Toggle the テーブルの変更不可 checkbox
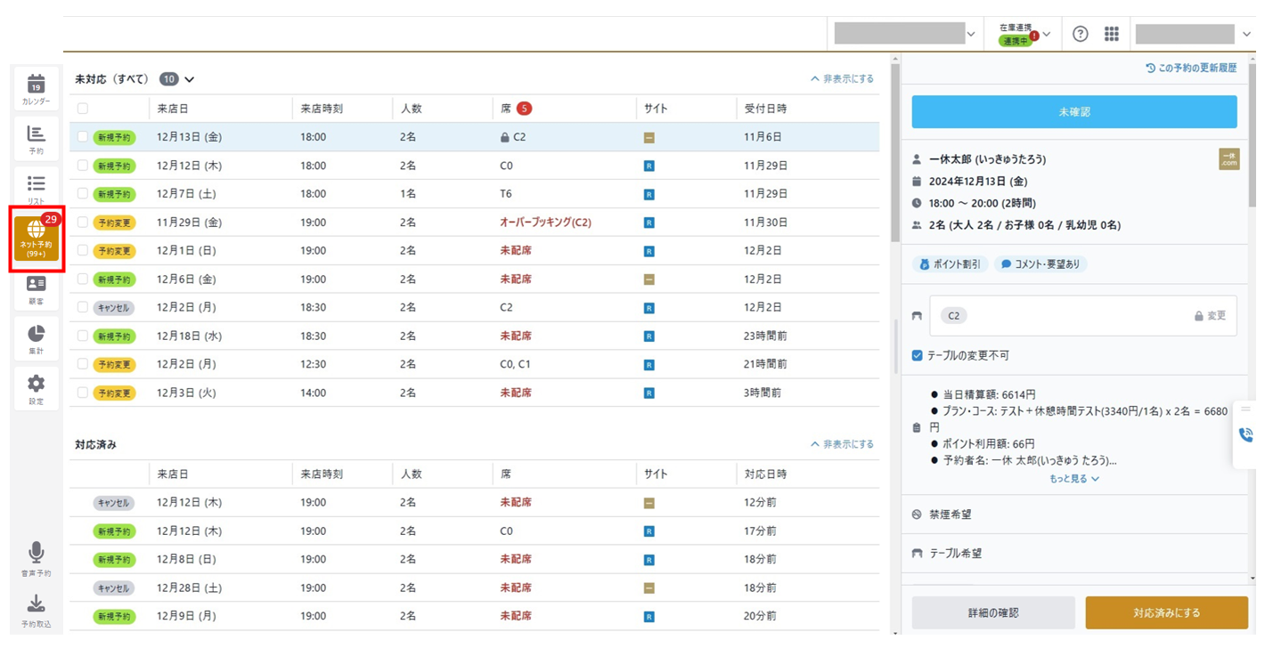1265x648 pixels. coord(917,355)
